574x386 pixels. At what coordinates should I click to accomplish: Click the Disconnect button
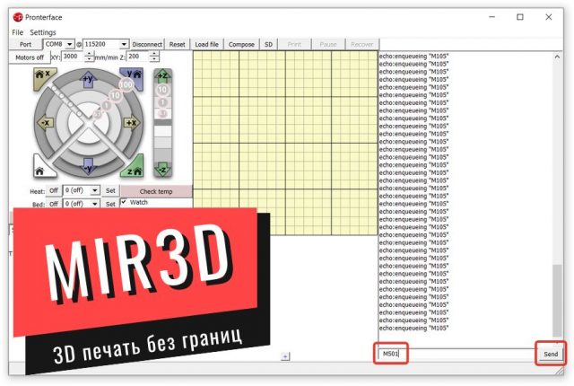point(147,44)
